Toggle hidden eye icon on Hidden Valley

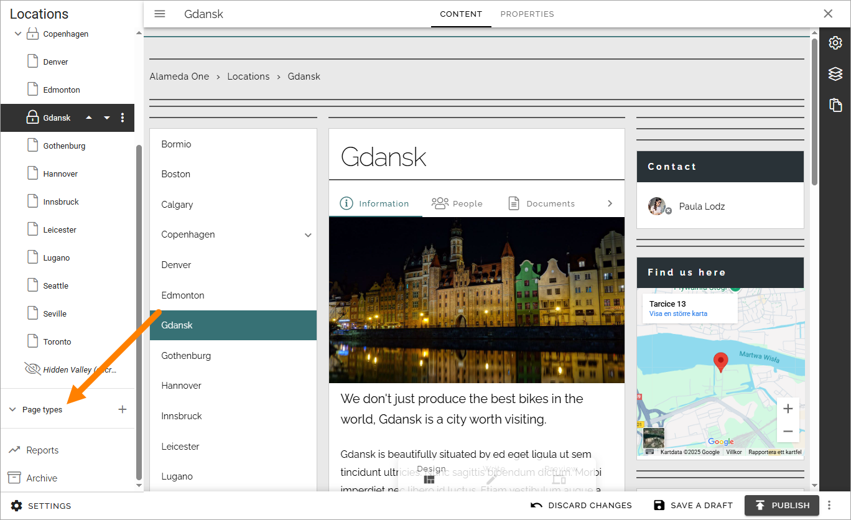(x=32, y=369)
